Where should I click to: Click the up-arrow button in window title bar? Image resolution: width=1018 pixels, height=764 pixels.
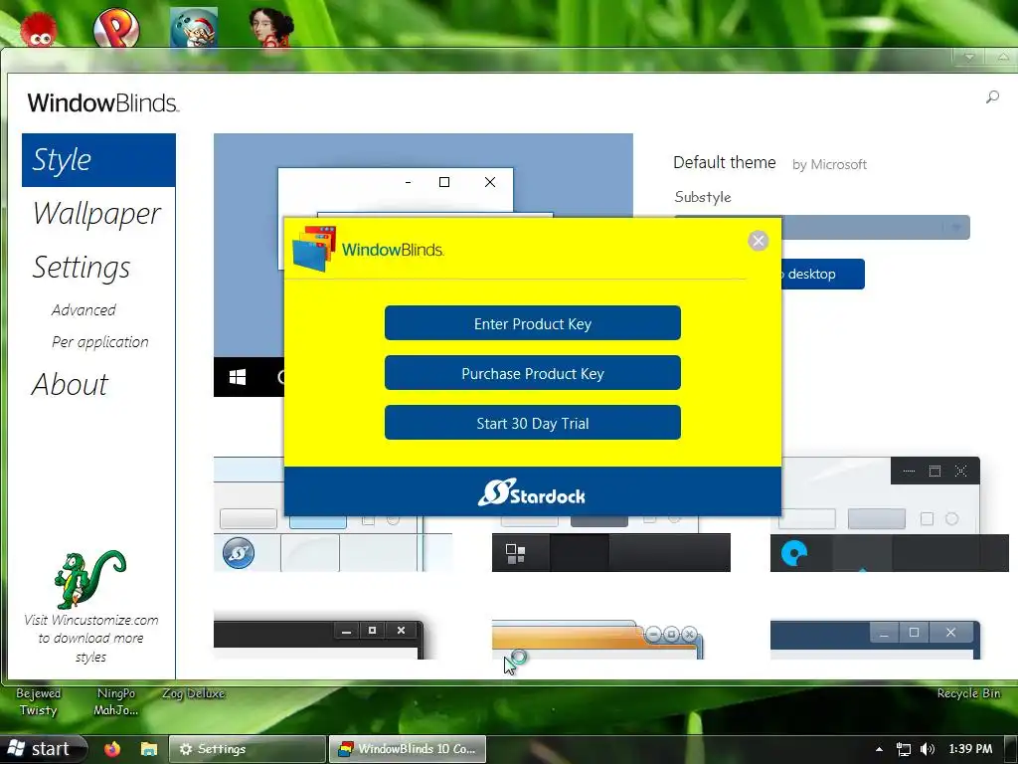pos(1003,57)
